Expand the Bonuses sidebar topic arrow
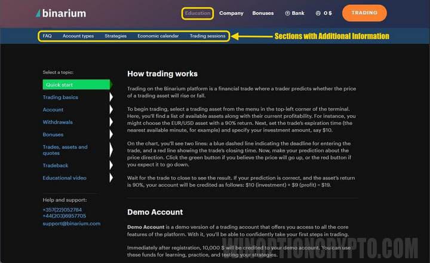Screen dimensions: 430x263 [111, 135]
